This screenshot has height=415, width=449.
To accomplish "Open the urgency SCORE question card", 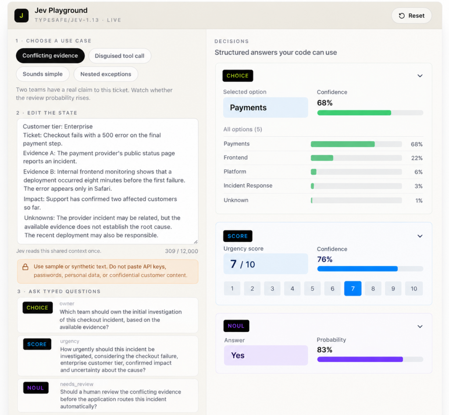I will click(108, 356).
